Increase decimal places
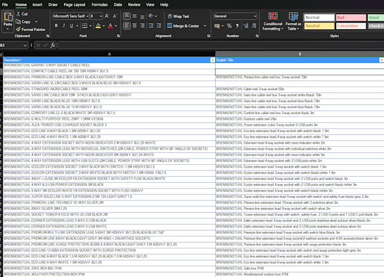384x277 pixels. click(246, 26)
